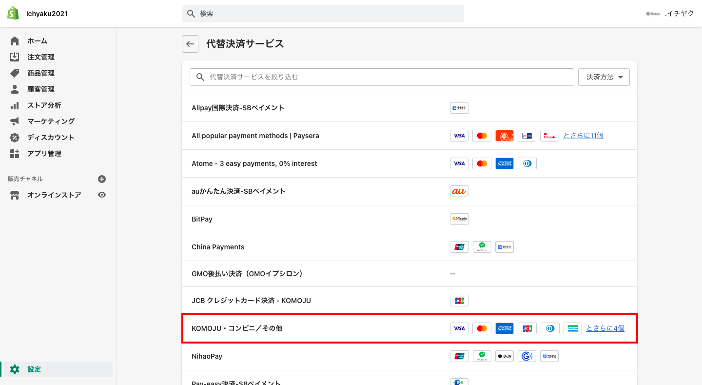Screen dimensions: 702x385
Task: Open ホーム from the sidebar
Action: click(x=37, y=41)
